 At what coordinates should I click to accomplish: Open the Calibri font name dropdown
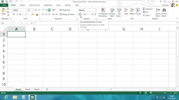(27, 10)
